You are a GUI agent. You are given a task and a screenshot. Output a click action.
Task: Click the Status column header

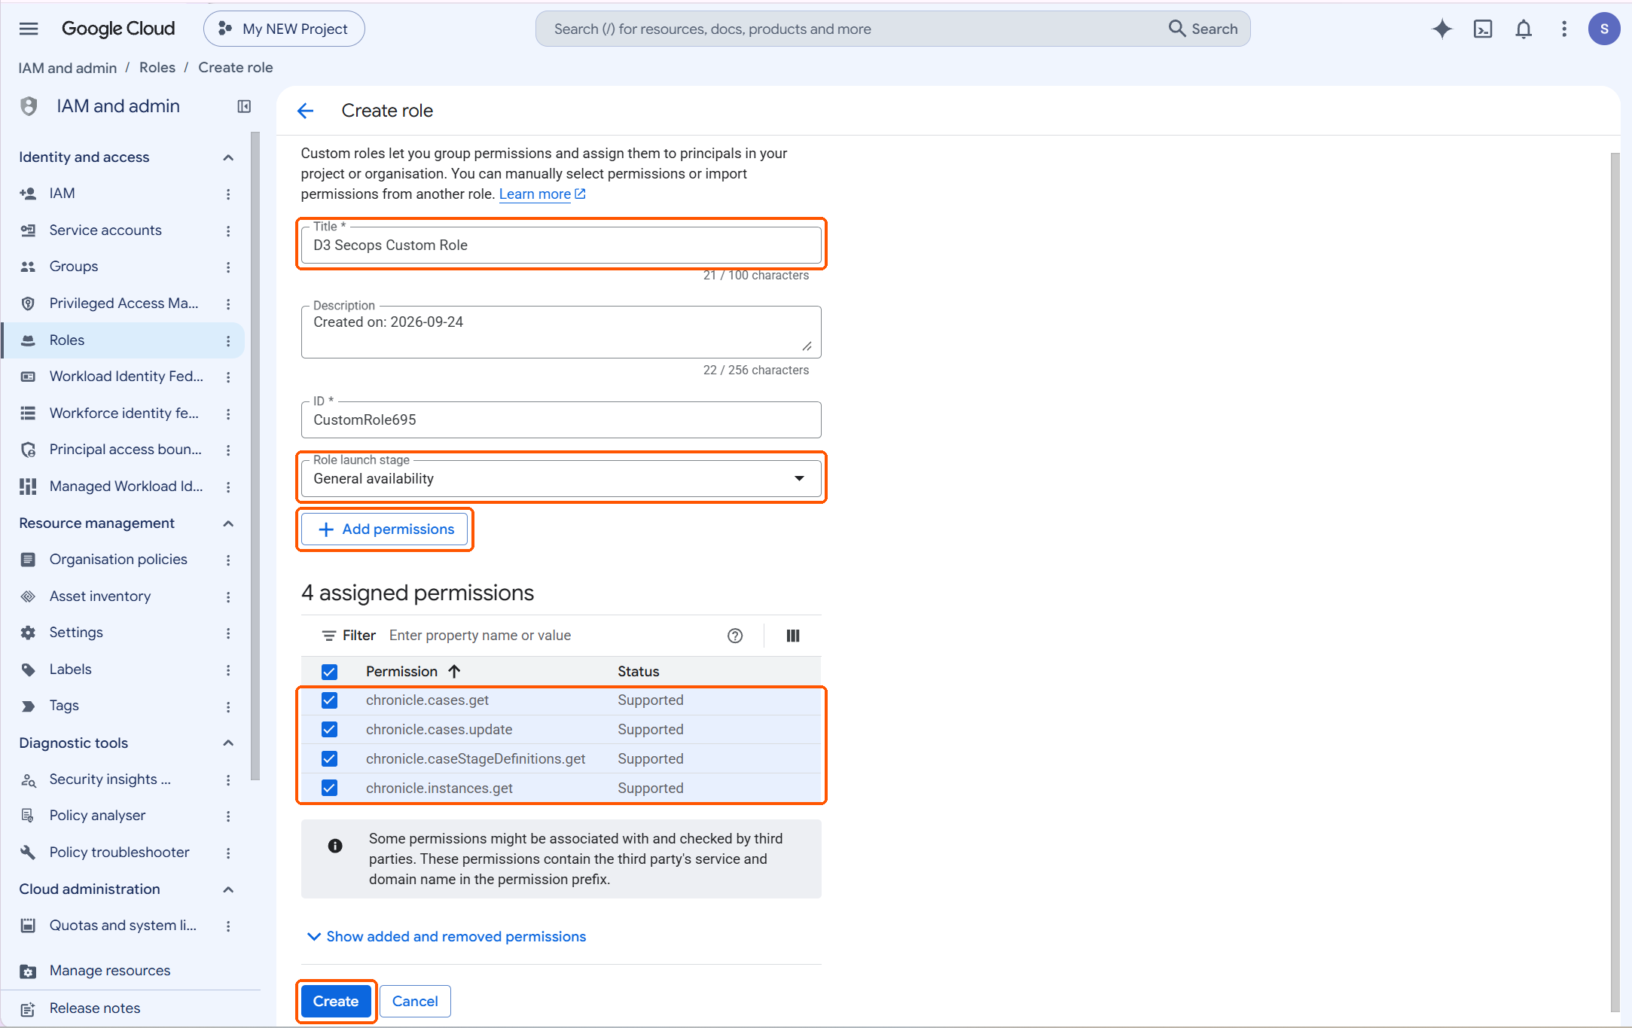[x=639, y=671]
